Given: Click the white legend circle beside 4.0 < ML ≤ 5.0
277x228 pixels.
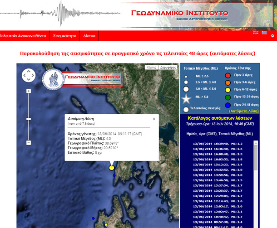Looking at the screenshot, I should [x=186, y=89].
